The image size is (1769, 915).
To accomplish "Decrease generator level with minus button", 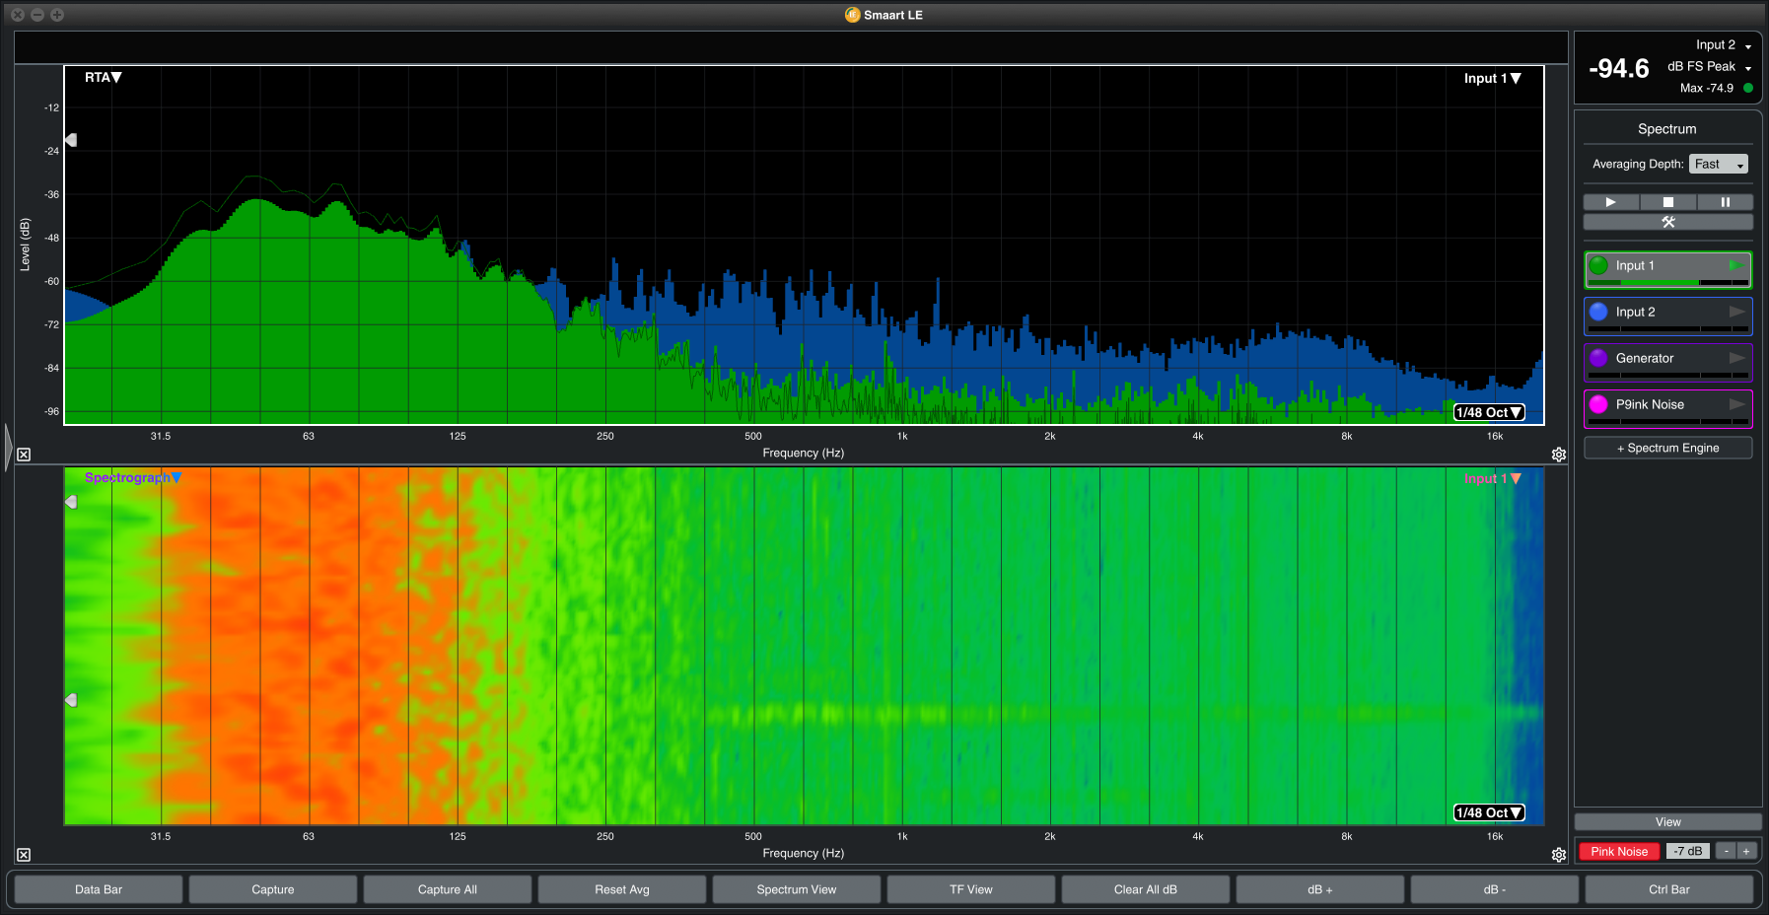I will tap(1727, 851).
